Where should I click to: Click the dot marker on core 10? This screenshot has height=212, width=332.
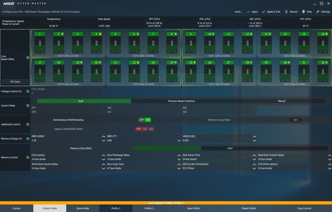coord(214,34)
